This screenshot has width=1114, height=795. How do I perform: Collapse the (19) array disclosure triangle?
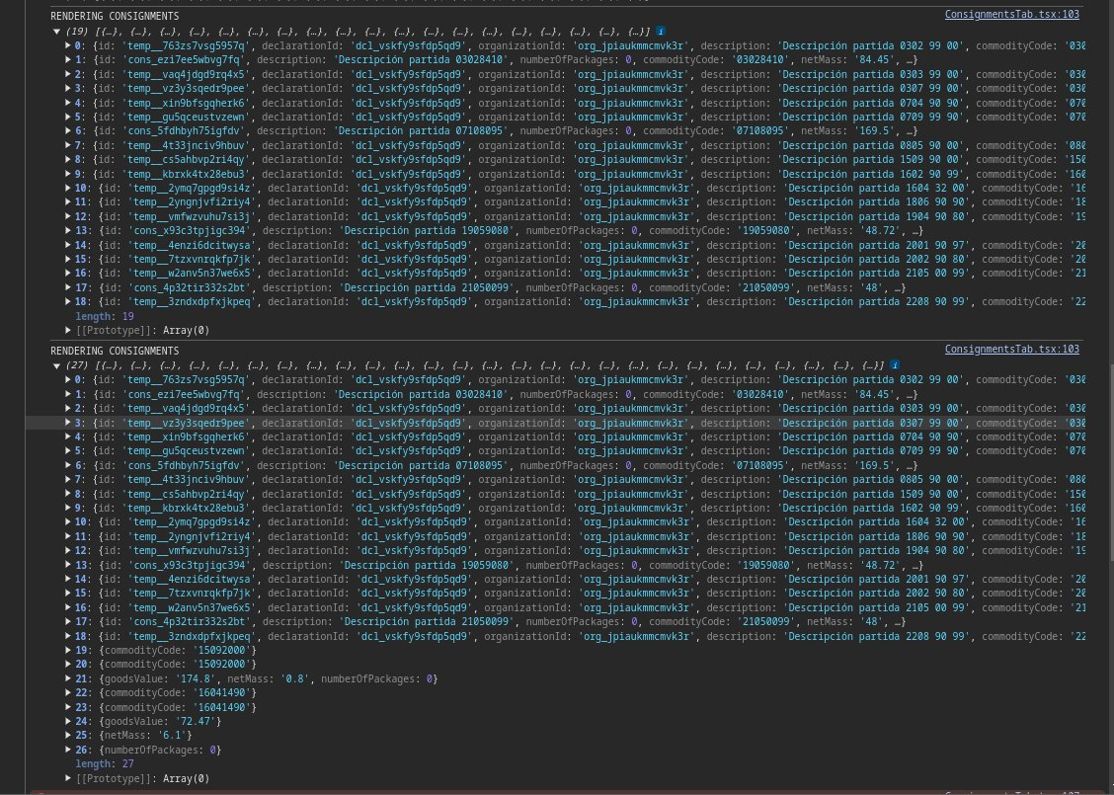57,32
